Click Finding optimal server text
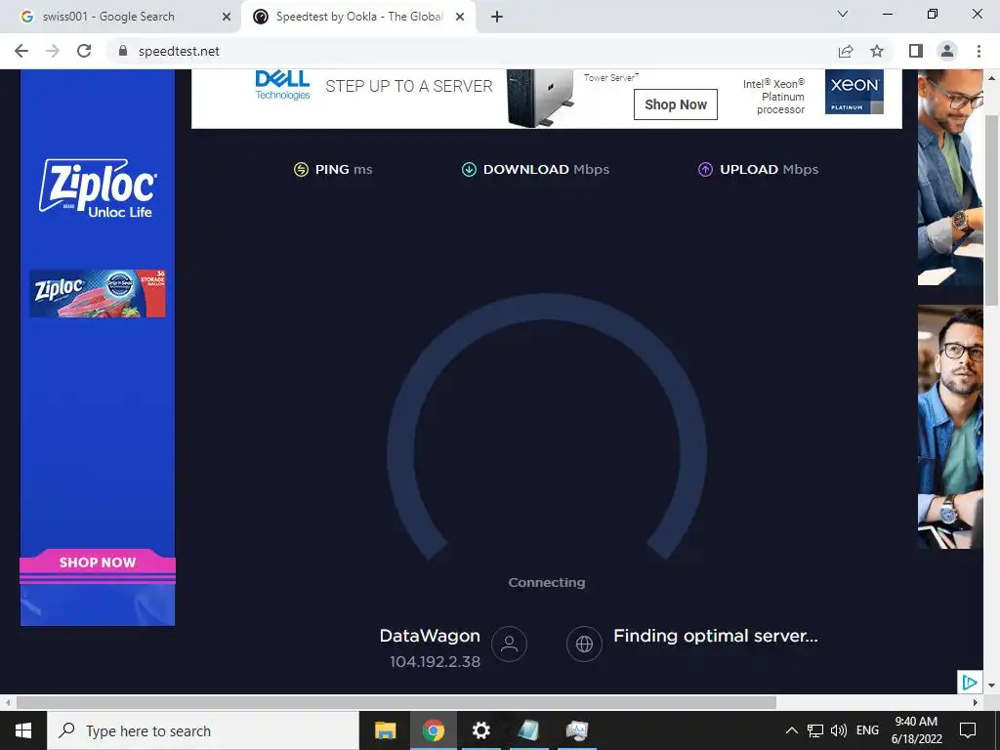 point(716,636)
